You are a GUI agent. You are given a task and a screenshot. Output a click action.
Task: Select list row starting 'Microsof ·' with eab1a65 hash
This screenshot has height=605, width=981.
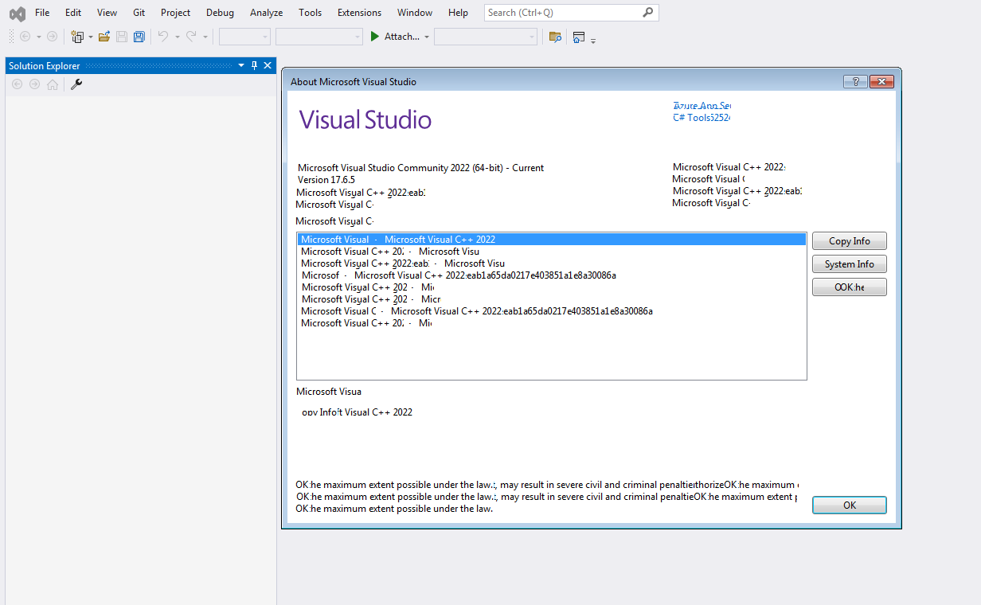[552, 275]
